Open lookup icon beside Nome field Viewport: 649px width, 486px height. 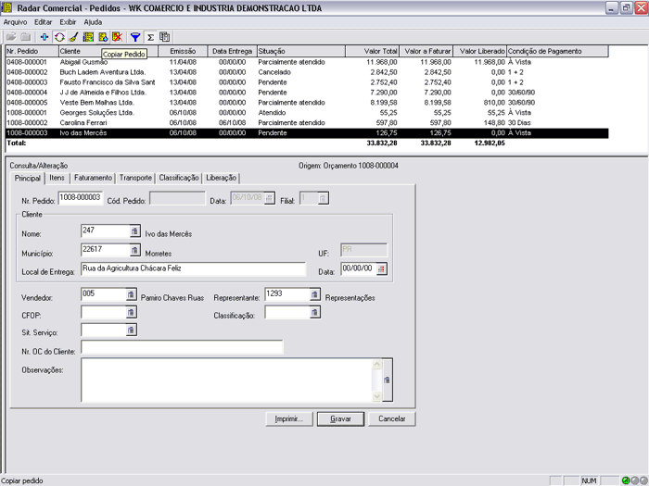pos(134,231)
